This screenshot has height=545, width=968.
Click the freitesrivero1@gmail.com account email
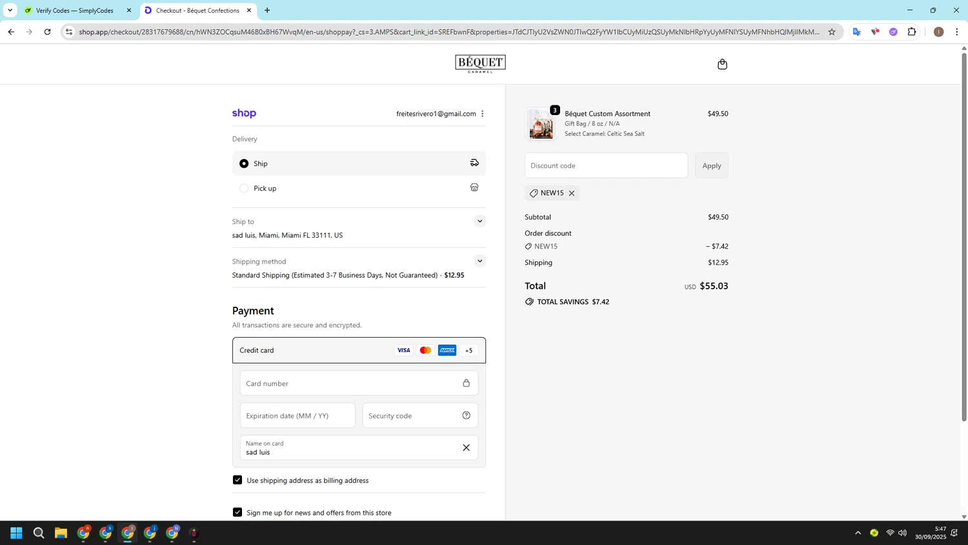pyautogui.click(x=436, y=114)
